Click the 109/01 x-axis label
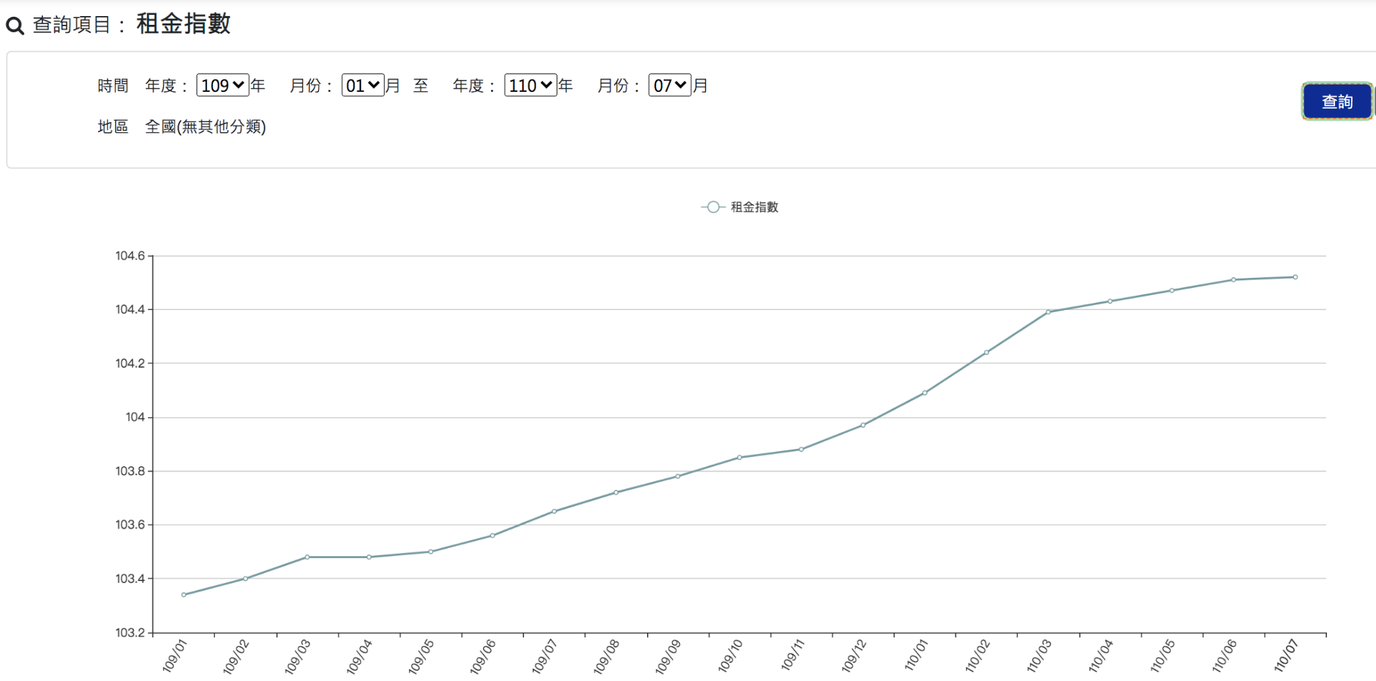 click(x=175, y=656)
